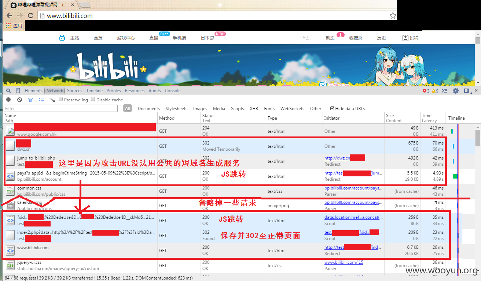481x281 pixels.
Task: Click the browser Forward arrow
Action: coord(20,16)
